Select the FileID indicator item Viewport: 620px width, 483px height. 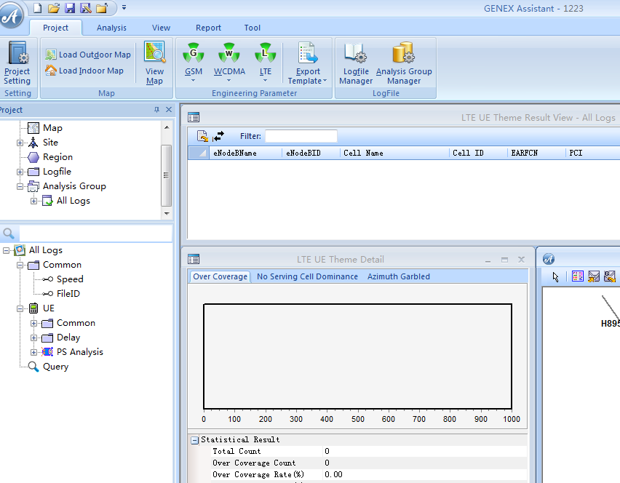68,294
